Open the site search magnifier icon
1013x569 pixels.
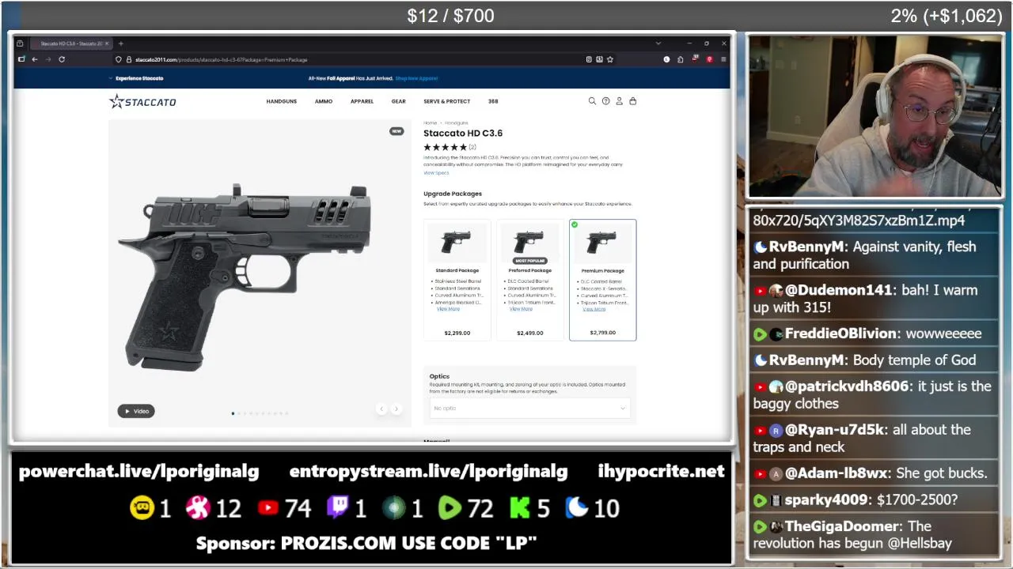click(592, 101)
